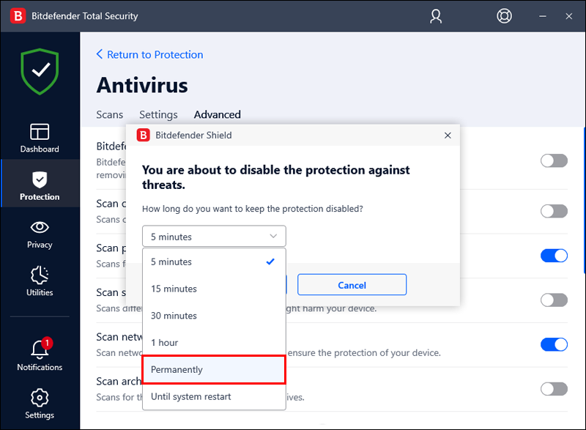Pick 30 minutes from the dropdown list
This screenshot has height=430, width=586.
coord(214,316)
